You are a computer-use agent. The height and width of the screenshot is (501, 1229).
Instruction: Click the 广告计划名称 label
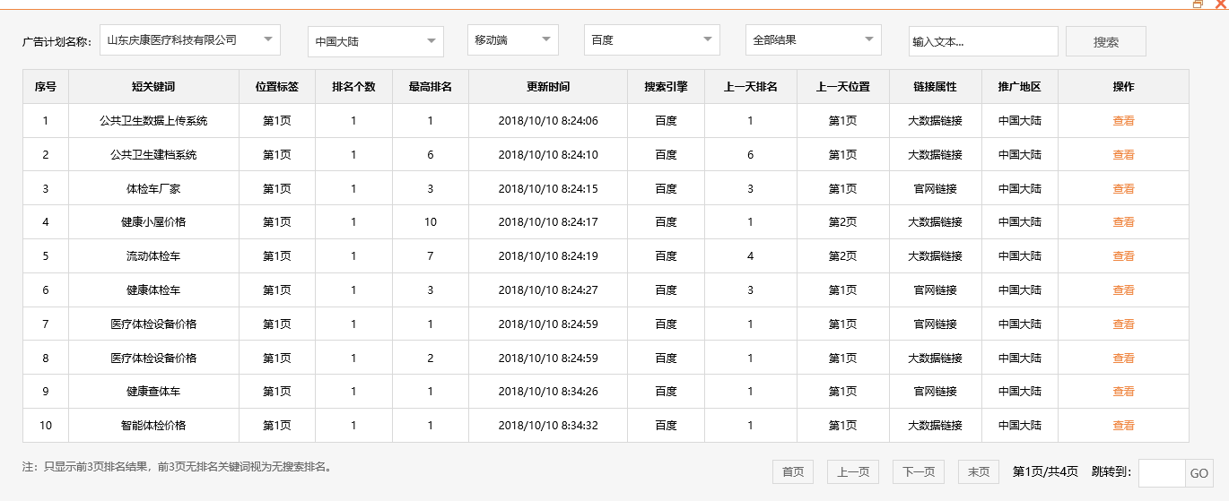click(57, 42)
